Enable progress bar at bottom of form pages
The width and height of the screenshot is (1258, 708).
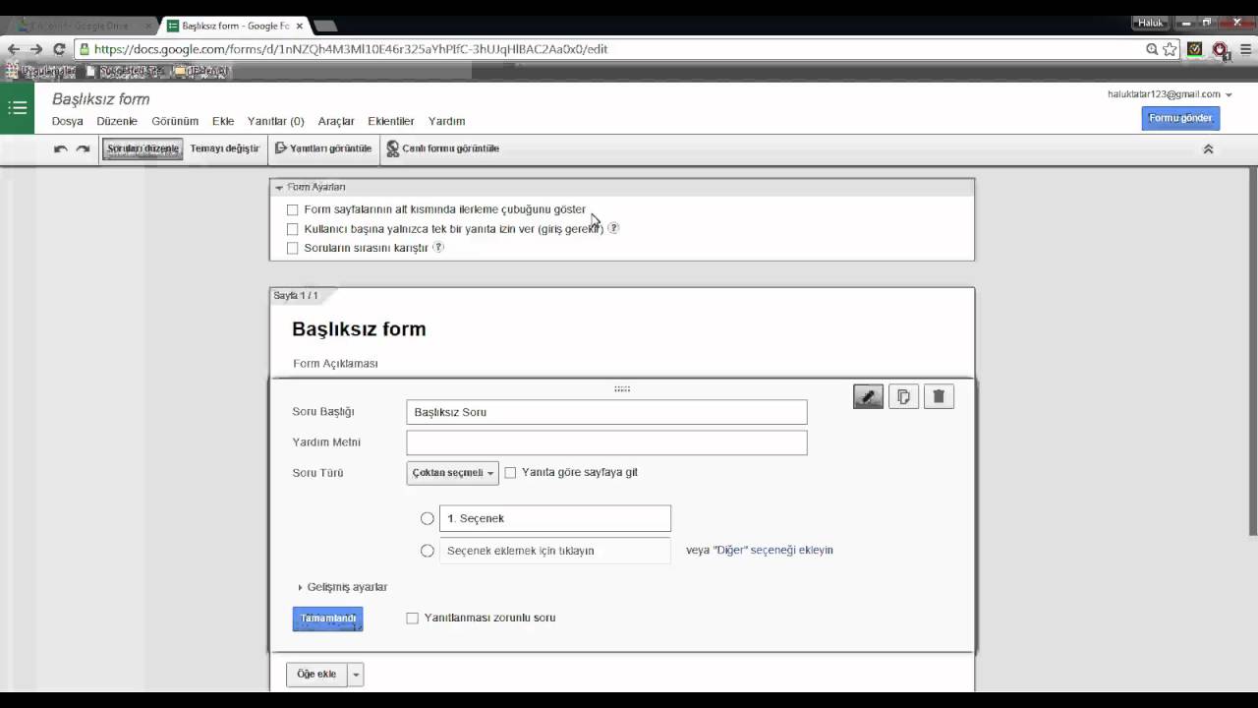click(292, 209)
